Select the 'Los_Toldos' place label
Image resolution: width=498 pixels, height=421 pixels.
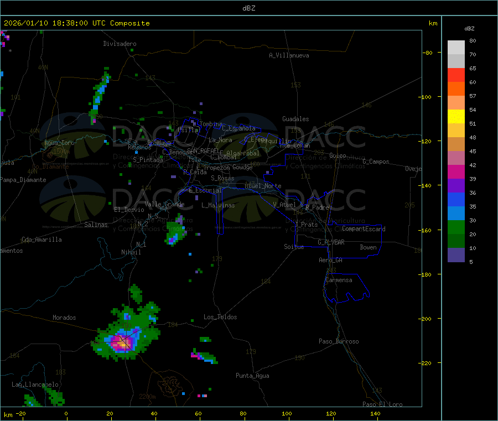[x=220, y=317]
